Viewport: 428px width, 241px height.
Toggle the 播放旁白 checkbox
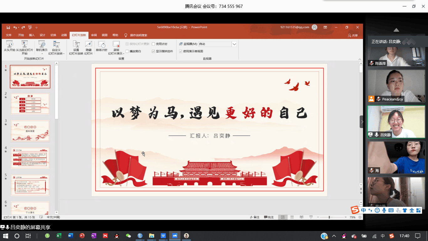tap(127, 51)
